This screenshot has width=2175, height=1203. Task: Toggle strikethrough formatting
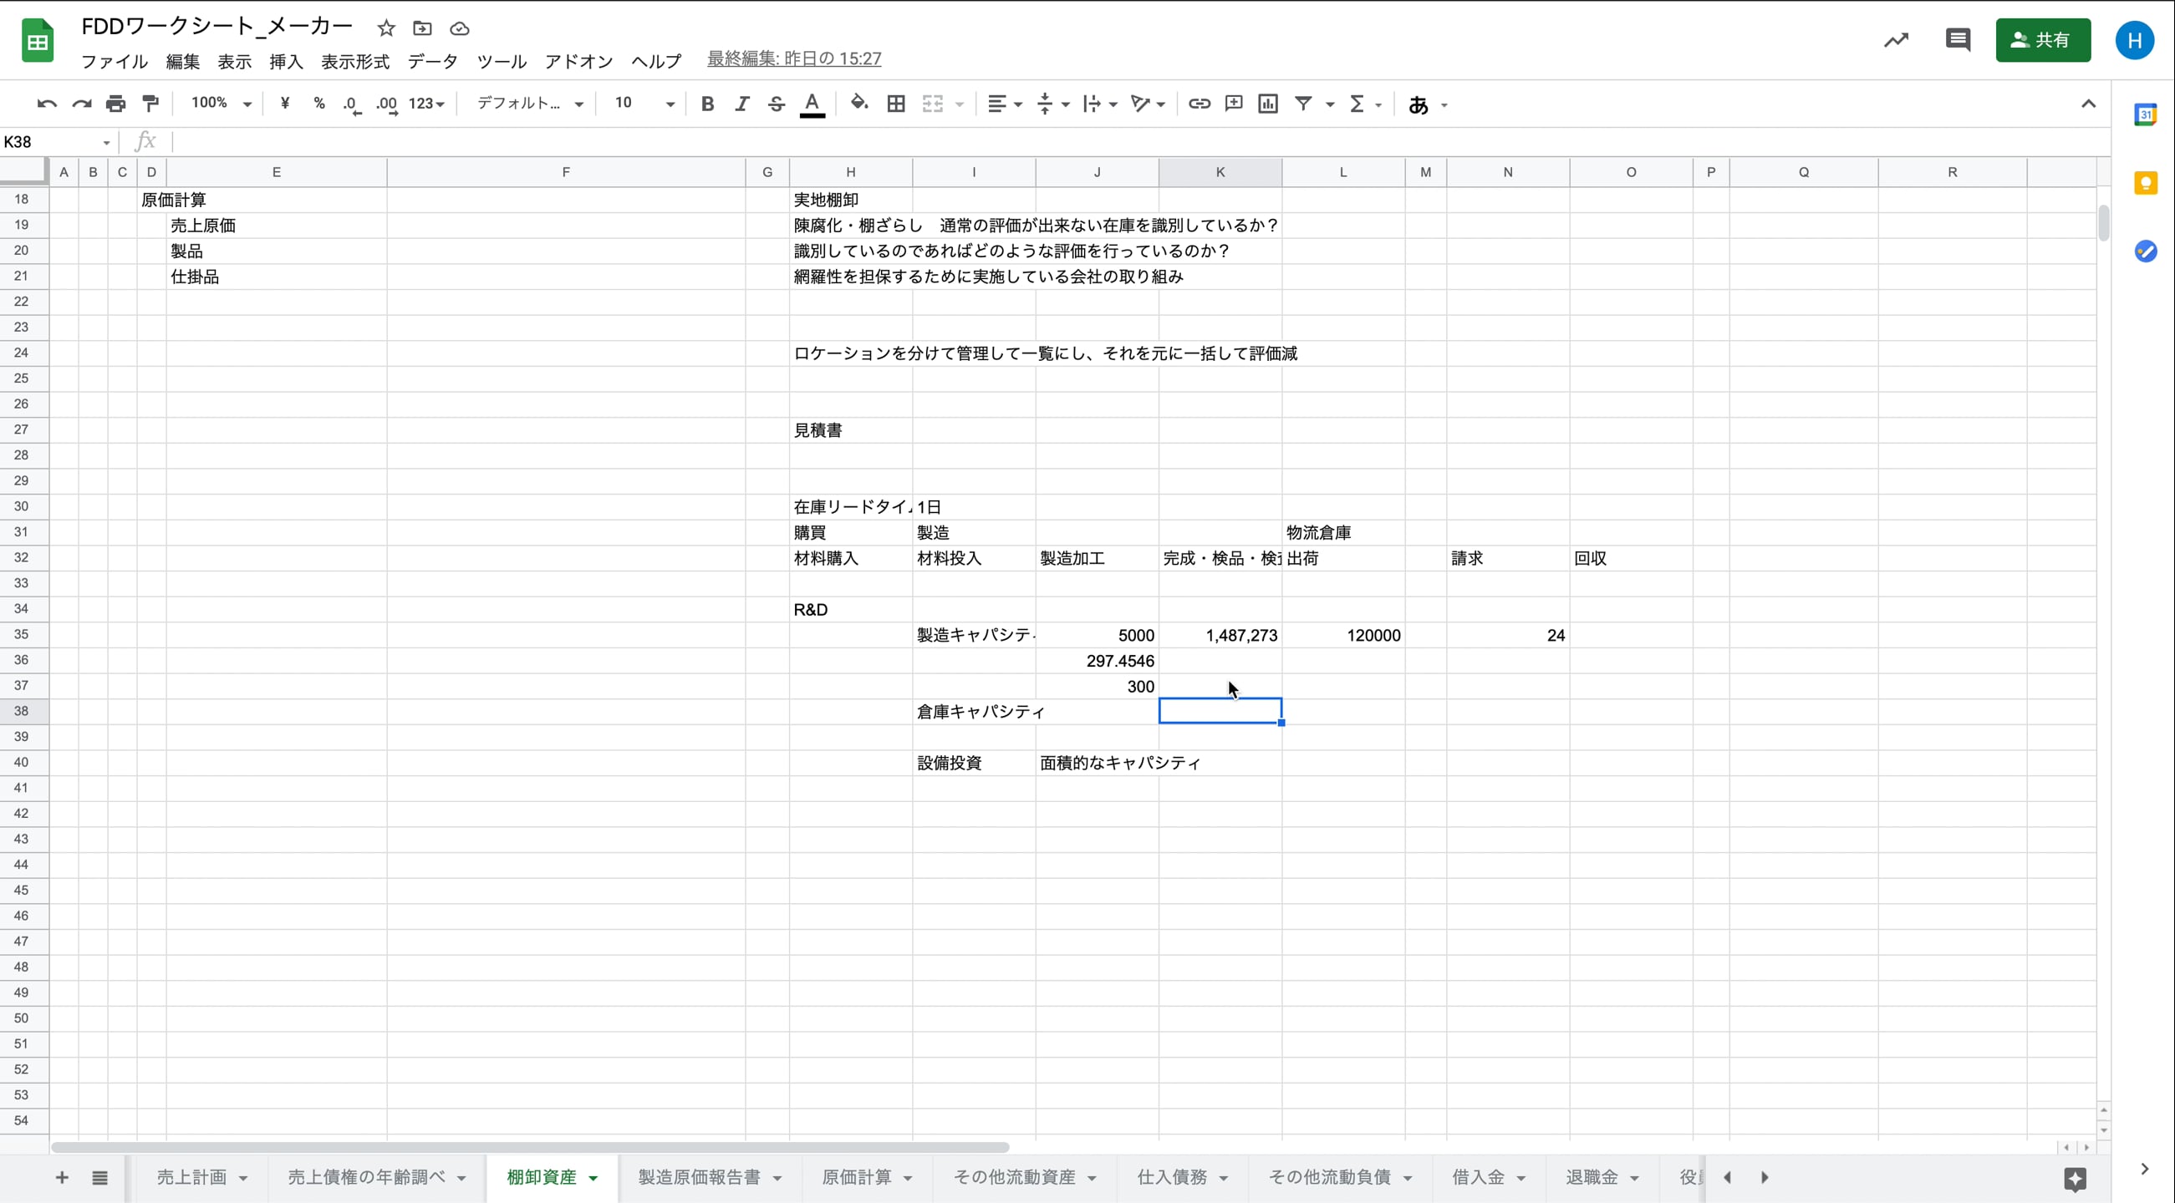(x=776, y=103)
